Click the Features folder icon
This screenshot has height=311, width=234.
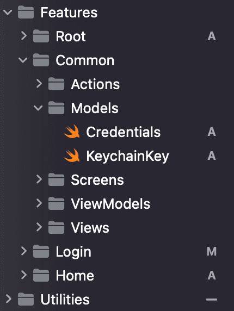click(x=26, y=13)
